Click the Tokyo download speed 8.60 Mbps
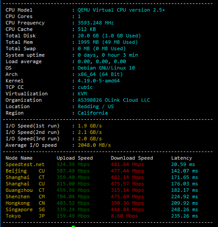The height and width of the screenshot is (227, 218). [x=124, y=216]
